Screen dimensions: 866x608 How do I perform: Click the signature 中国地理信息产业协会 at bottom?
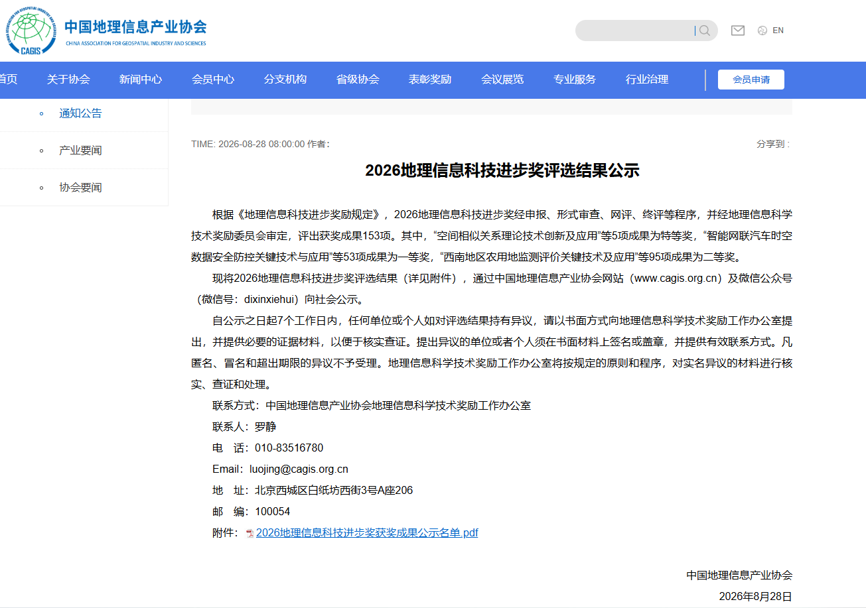(x=739, y=576)
